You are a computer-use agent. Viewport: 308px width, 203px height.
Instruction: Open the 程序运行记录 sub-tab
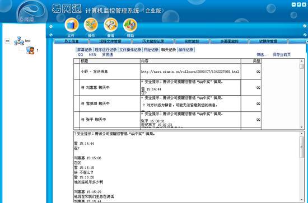[x=106, y=50]
